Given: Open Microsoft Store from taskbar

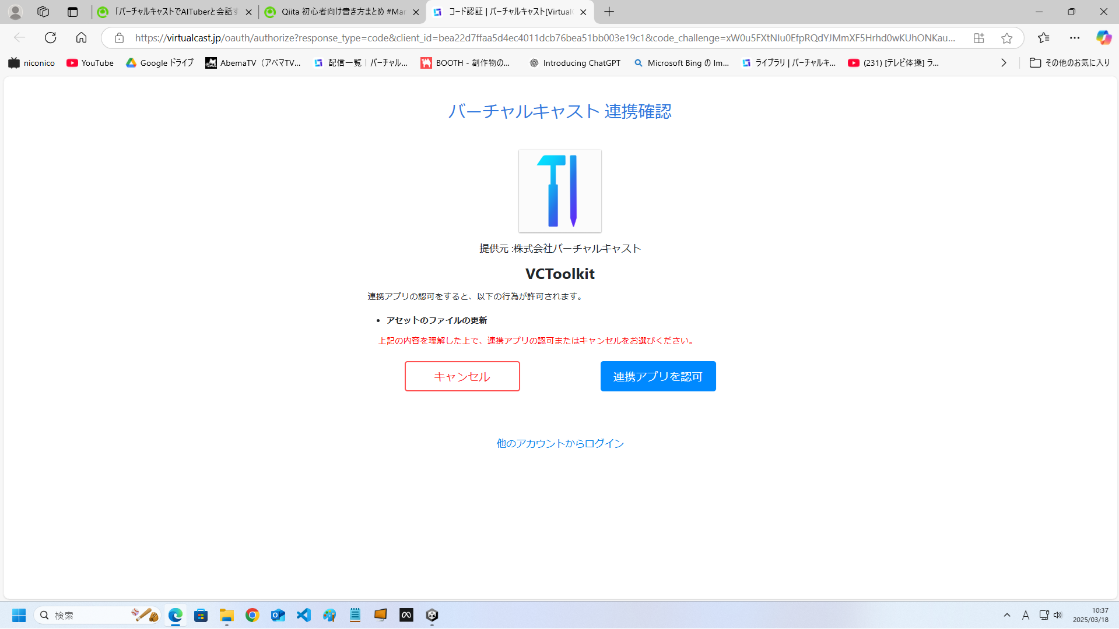Looking at the screenshot, I should (x=201, y=615).
